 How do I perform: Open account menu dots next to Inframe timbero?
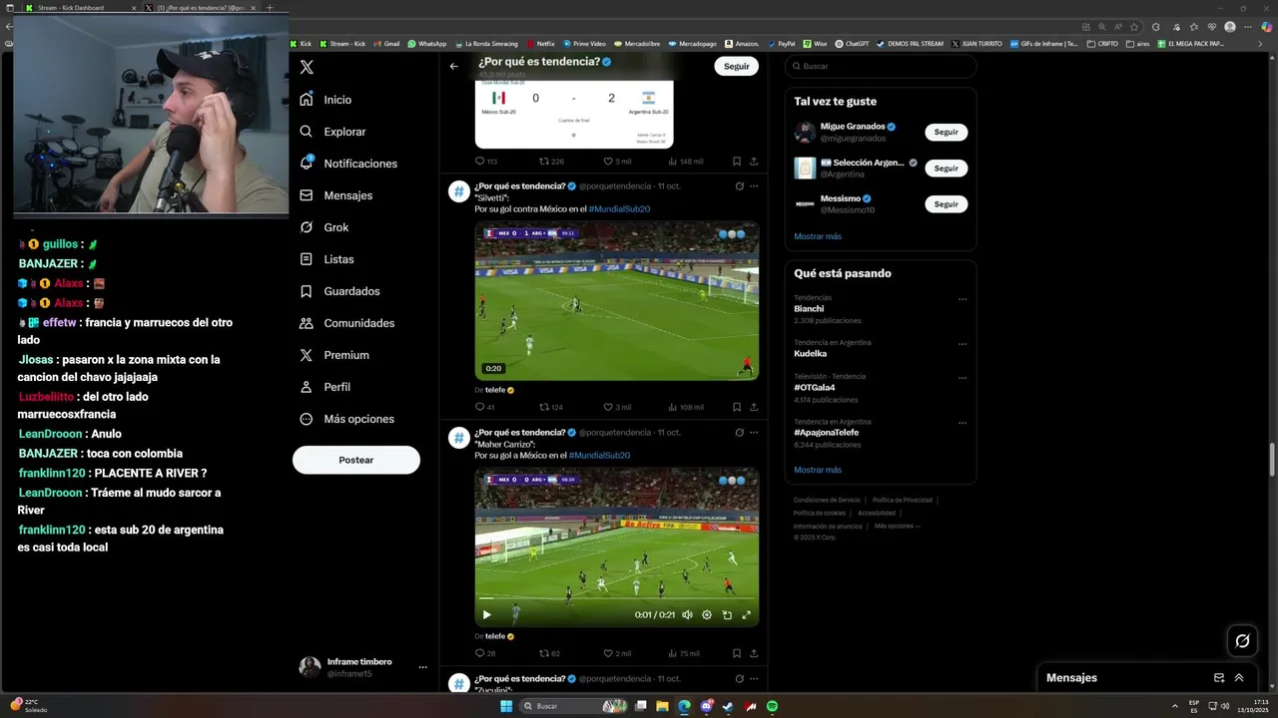422,667
